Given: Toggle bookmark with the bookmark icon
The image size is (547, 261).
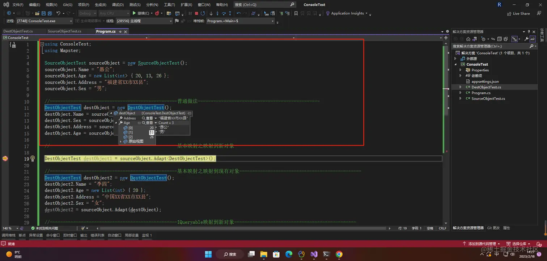Looking at the screenshot, I should [x=296, y=13].
